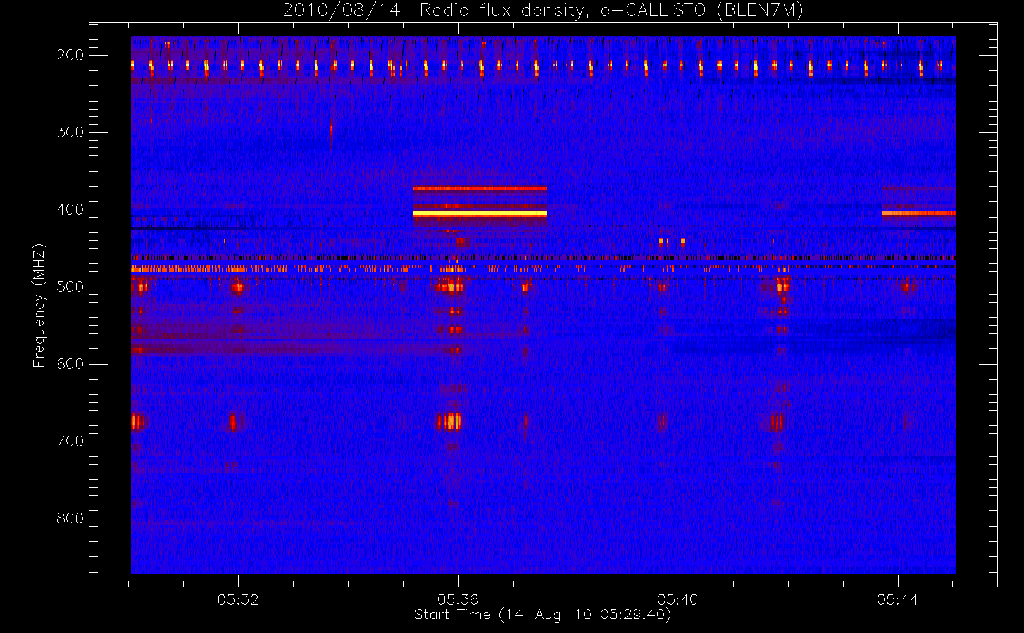The image size is (1024, 633).
Task: Click the "Frequency (MHz)" y-axis label
Action: pyautogui.click(x=39, y=305)
